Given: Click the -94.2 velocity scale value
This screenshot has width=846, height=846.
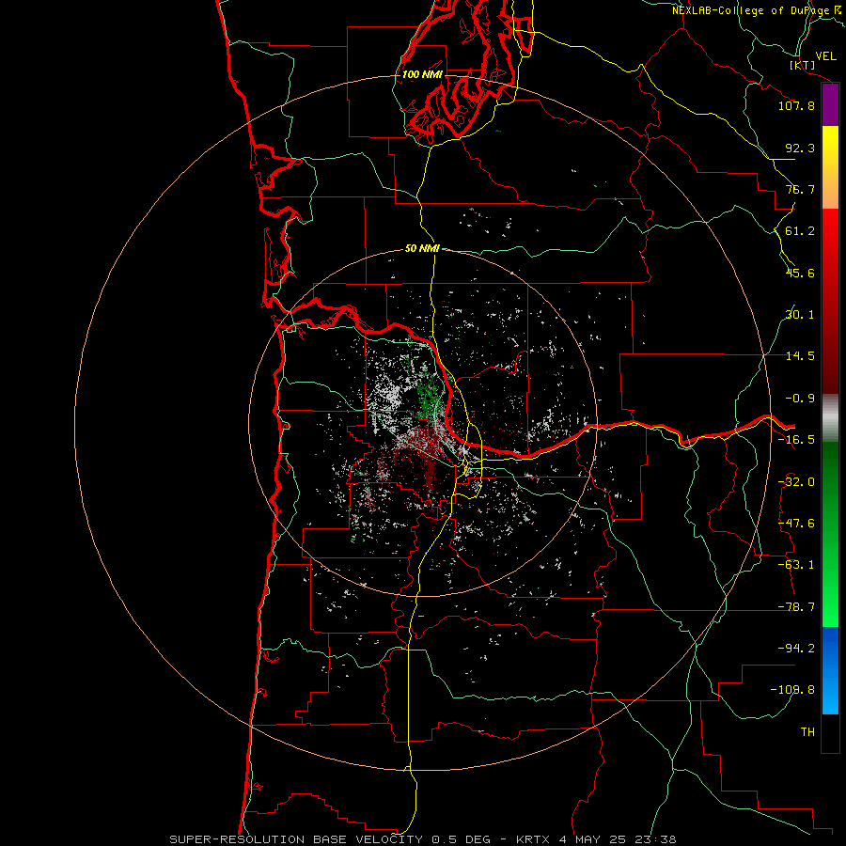Looking at the screenshot, I should [796, 649].
